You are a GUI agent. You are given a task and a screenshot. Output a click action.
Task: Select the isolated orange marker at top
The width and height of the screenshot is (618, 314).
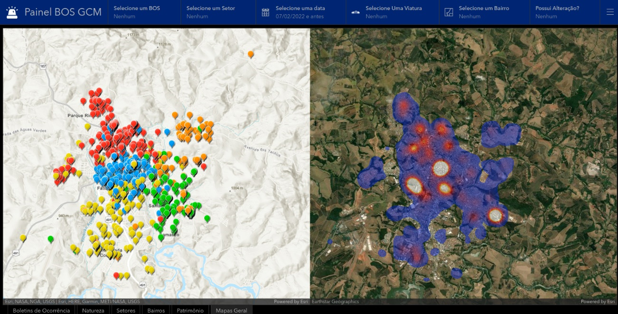pos(251,54)
